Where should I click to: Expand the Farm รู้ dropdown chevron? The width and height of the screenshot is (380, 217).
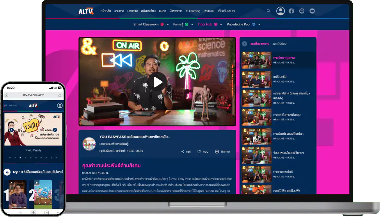tap(192, 25)
